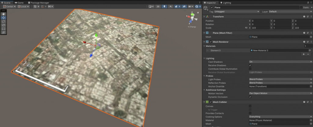313x127 pixels.
Task: Open the Untagged tag dropdown
Action: point(237,12)
